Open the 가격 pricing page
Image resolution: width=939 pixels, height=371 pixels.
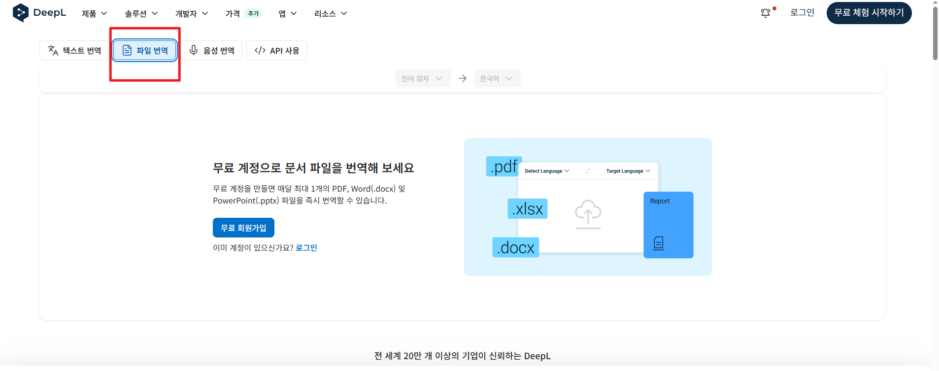[233, 13]
